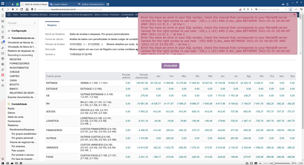Screen dimensions: 304x165
Task: Adjust the page zoom slider in status bar
Action: click(280, 163)
